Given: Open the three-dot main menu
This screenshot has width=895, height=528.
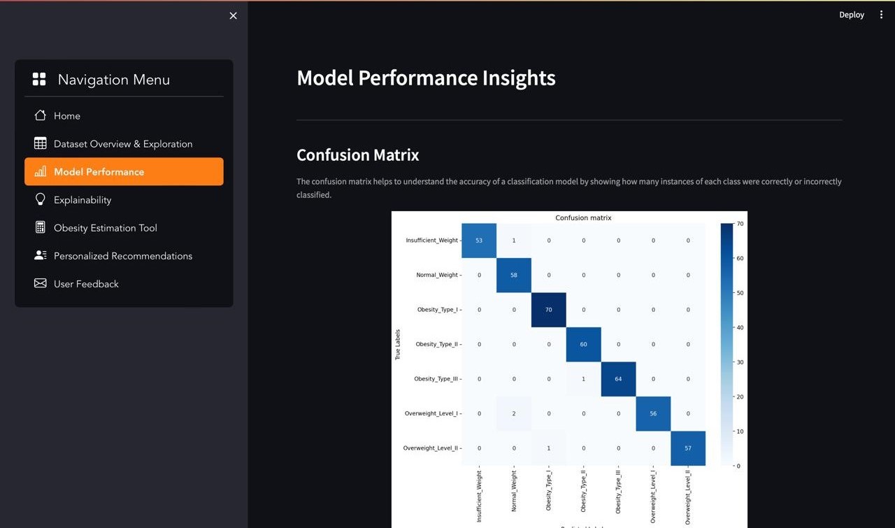Looking at the screenshot, I should pos(881,15).
